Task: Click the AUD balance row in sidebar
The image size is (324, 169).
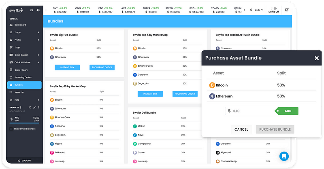Action: coord(24,119)
